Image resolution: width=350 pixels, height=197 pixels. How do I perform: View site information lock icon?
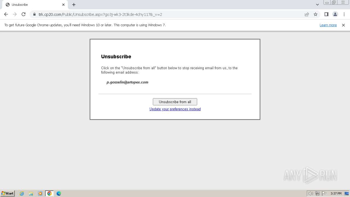(x=34, y=14)
